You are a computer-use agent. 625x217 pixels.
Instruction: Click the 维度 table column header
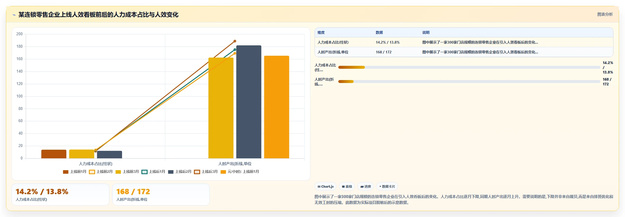point(321,33)
